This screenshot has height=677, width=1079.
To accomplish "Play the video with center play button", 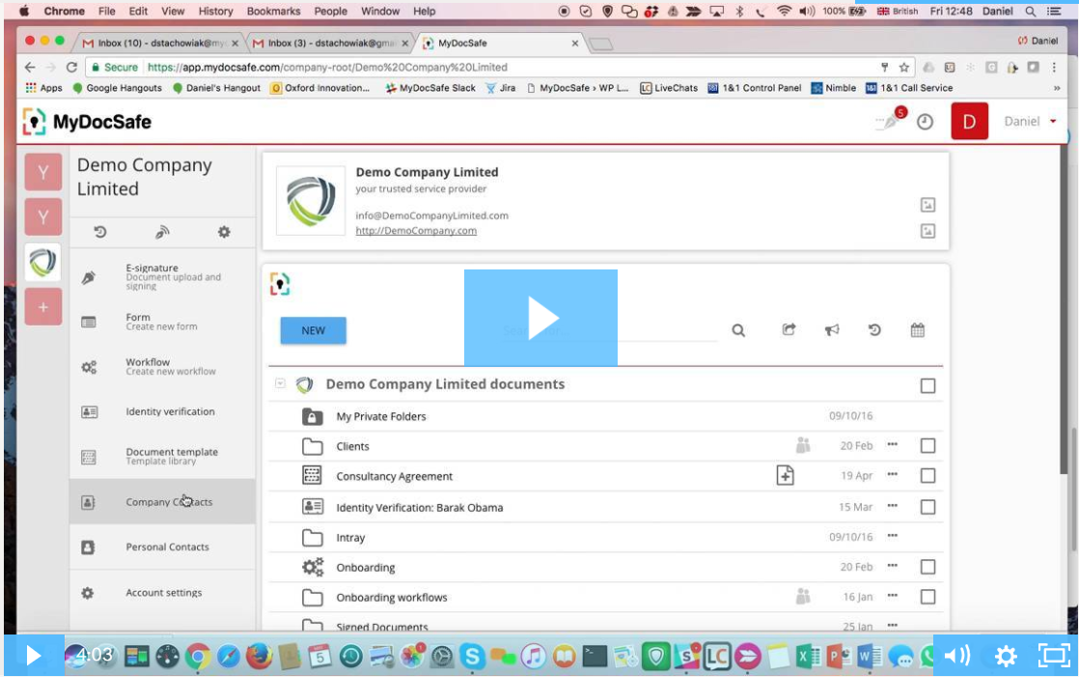I will pyautogui.click(x=540, y=318).
